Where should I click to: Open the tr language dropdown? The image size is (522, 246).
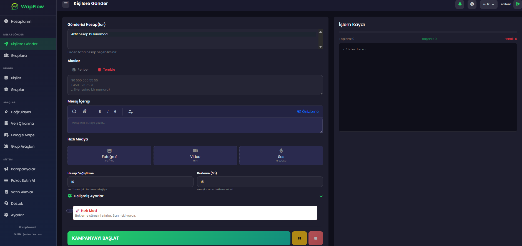488,4
